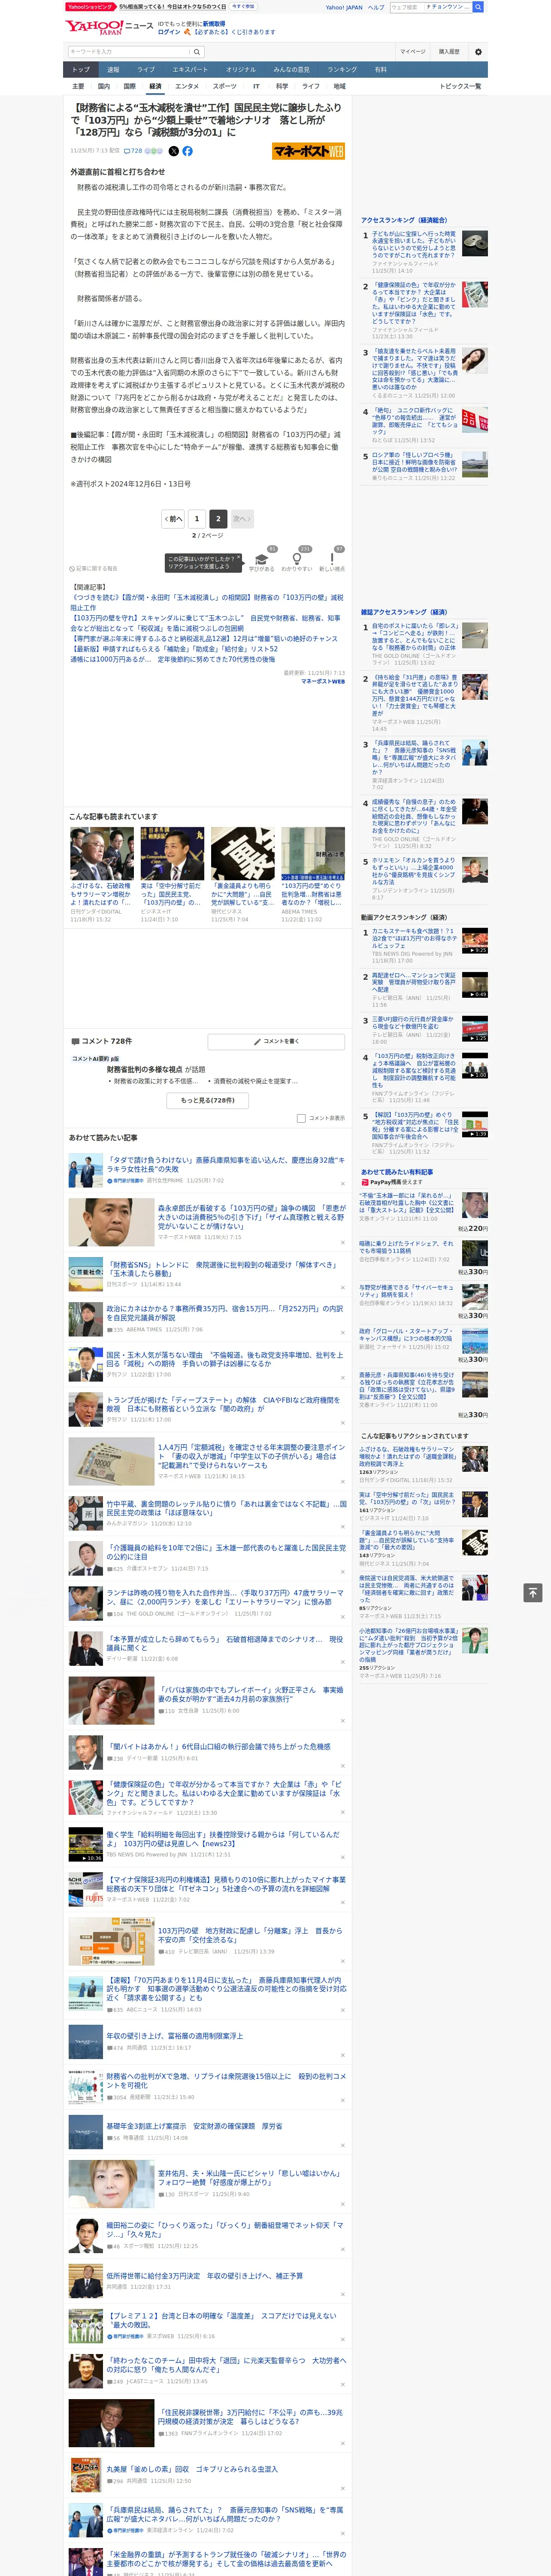
Task: Open the みんなの意見 tab
Action: click(292, 70)
